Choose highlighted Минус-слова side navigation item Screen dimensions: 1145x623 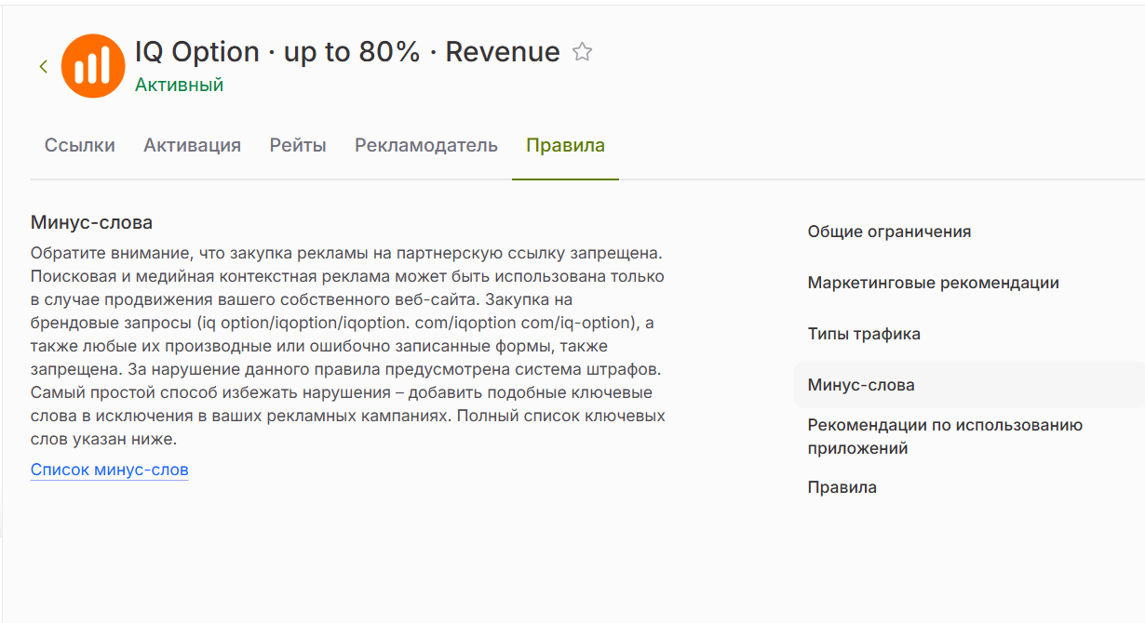click(x=969, y=385)
